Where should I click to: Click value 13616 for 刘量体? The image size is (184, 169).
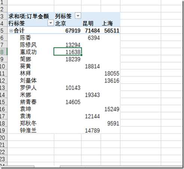tap(112, 81)
